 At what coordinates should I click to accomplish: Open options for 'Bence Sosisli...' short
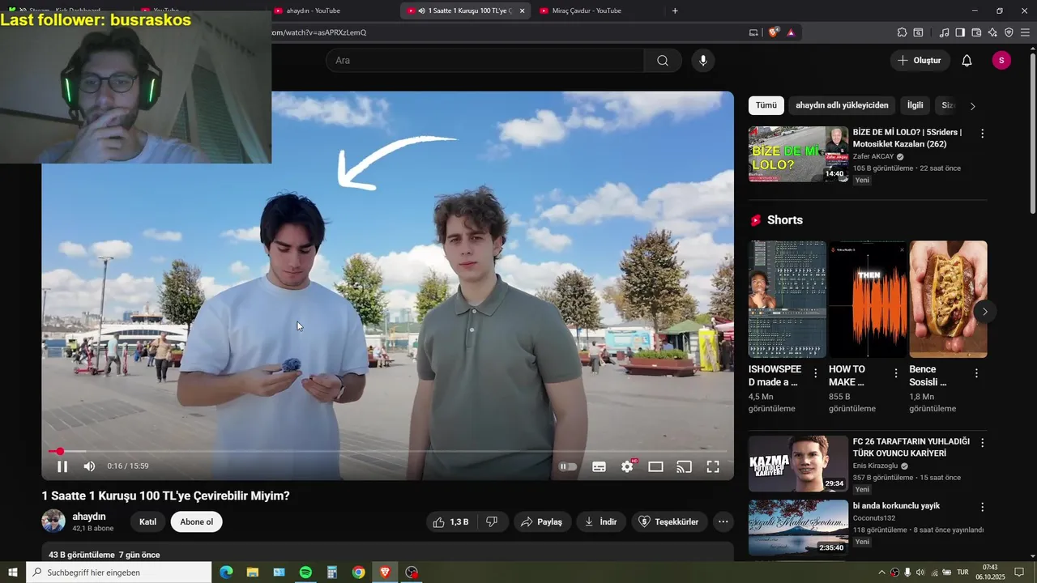[x=976, y=373]
